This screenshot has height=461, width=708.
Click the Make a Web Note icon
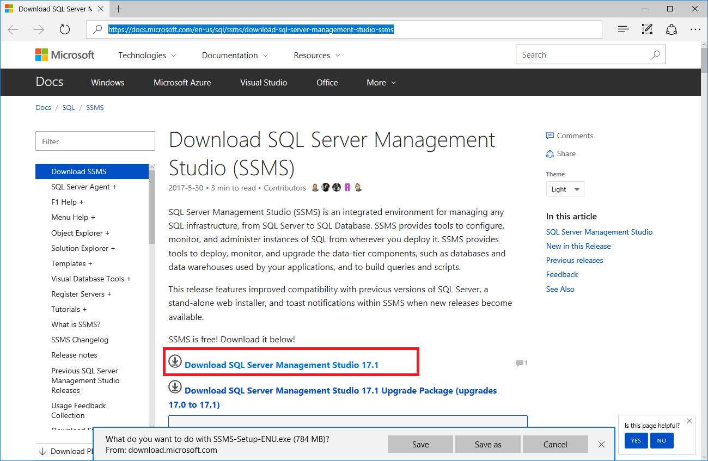point(647,29)
